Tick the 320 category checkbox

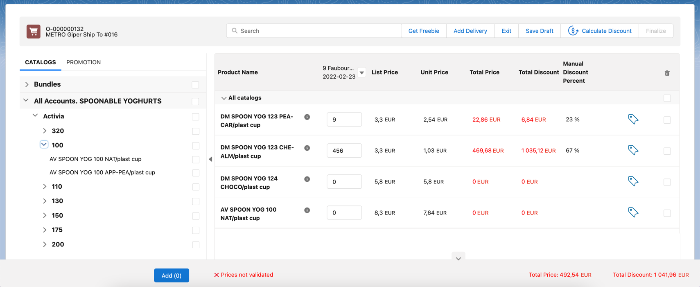pyautogui.click(x=196, y=131)
